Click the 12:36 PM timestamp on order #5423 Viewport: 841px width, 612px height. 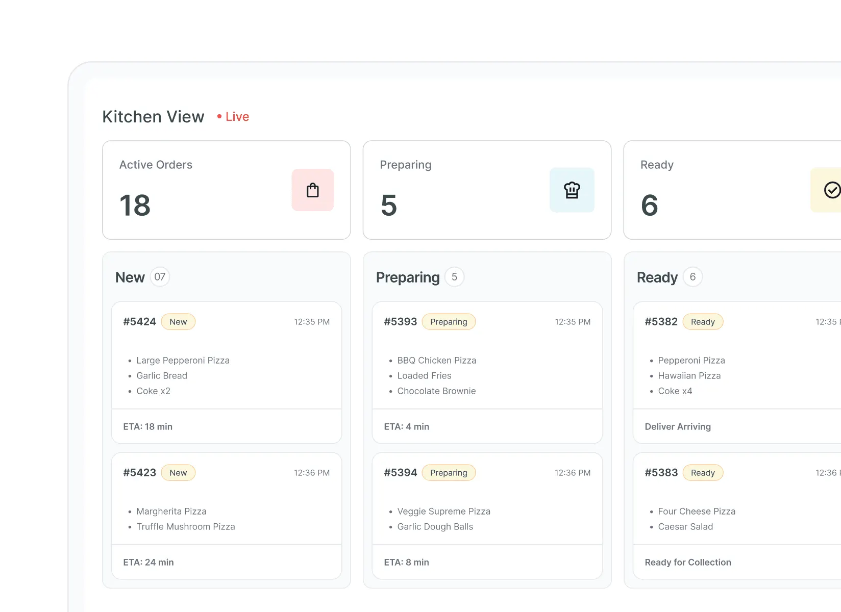(x=312, y=473)
